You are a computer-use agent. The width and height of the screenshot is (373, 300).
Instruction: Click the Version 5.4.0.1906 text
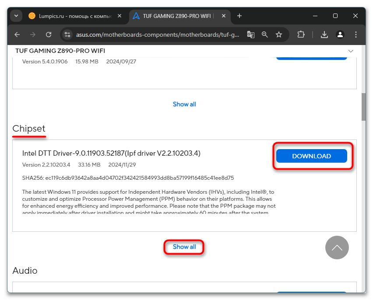coord(45,62)
